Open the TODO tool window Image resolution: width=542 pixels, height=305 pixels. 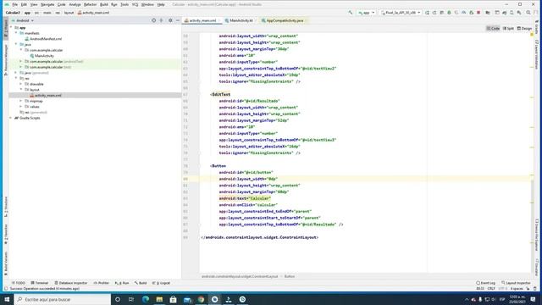[x=19, y=283]
